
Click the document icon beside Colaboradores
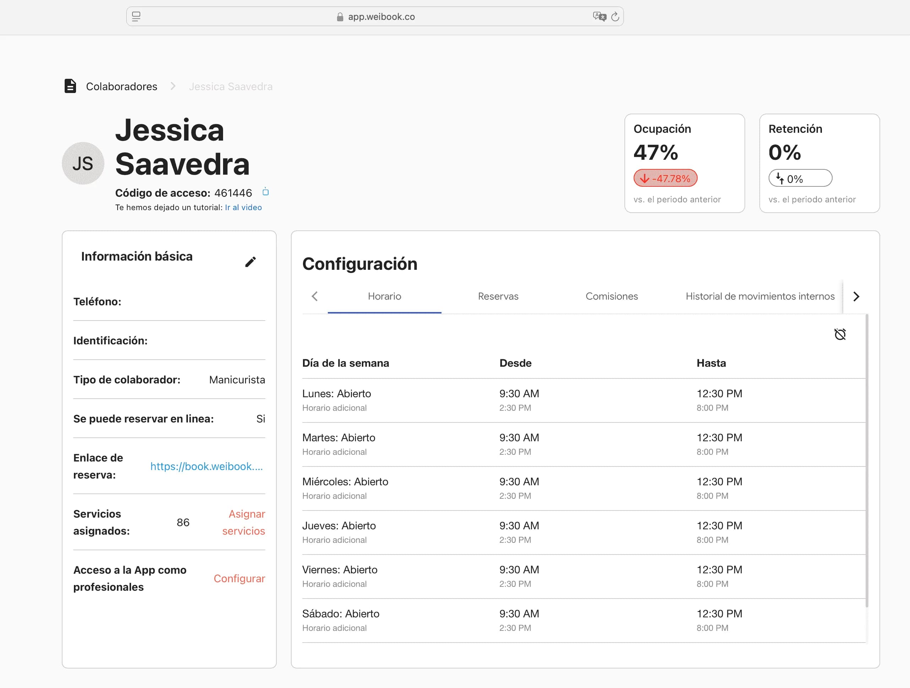[70, 86]
